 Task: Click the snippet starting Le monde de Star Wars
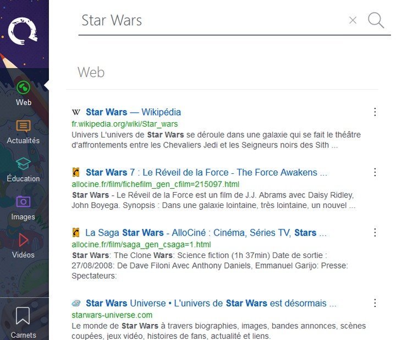(219, 331)
